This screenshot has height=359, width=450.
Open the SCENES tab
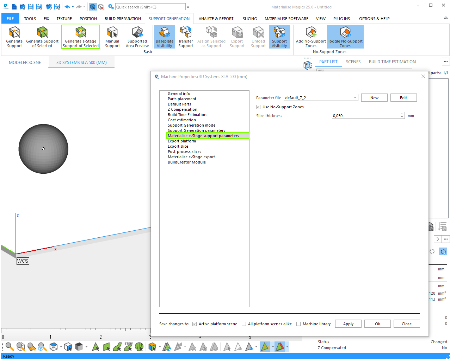pos(353,62)
